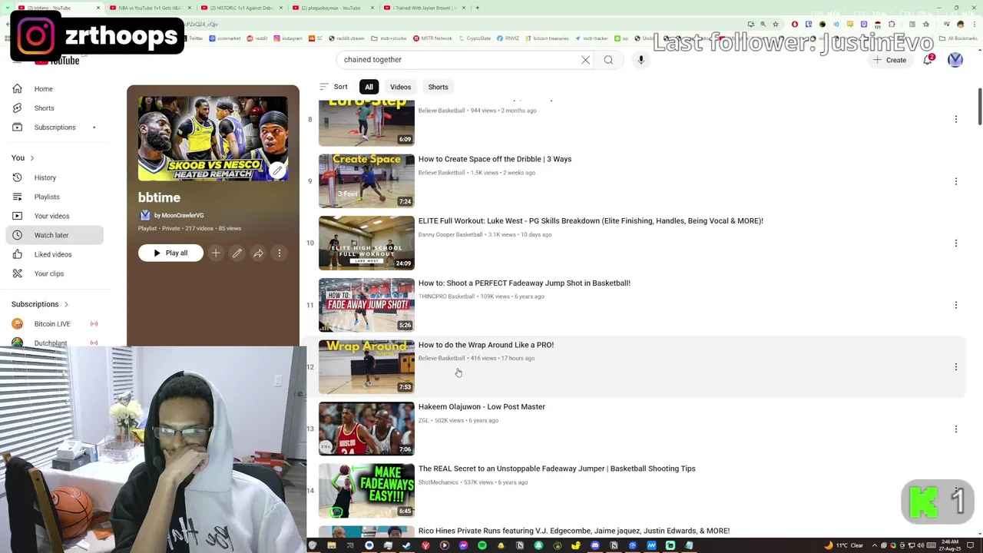Image resolution: width=983 pixels, height=553 pixels.
Task: Clear the search box with X
Action: tap(585, 60)
